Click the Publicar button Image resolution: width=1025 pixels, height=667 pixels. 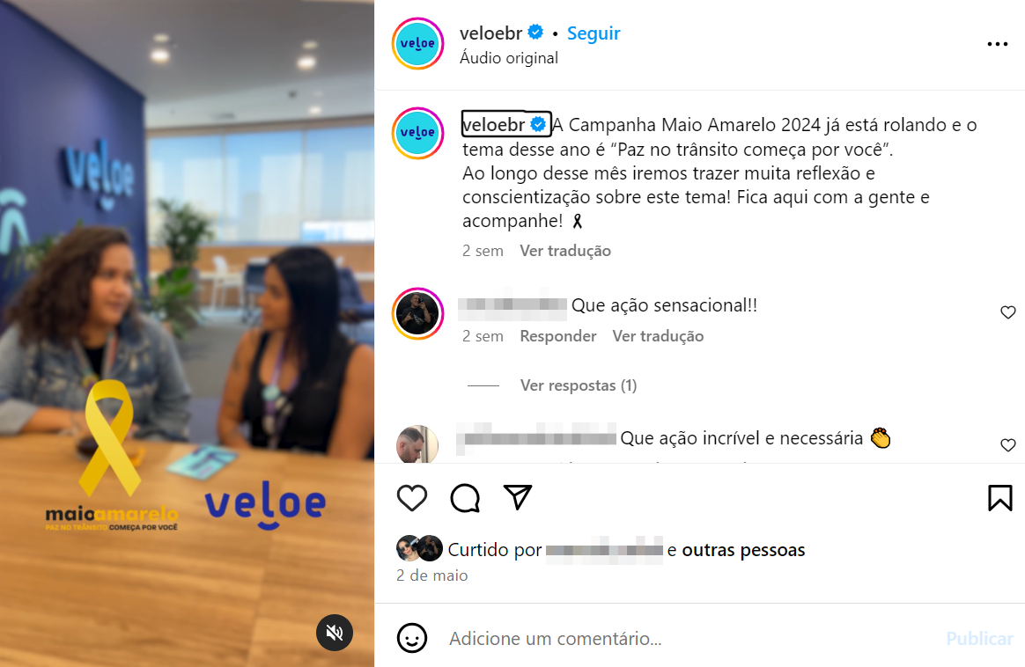coord(978,638)
